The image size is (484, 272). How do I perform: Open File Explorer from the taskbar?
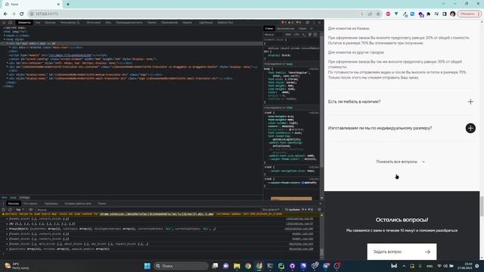click(237, 266)
